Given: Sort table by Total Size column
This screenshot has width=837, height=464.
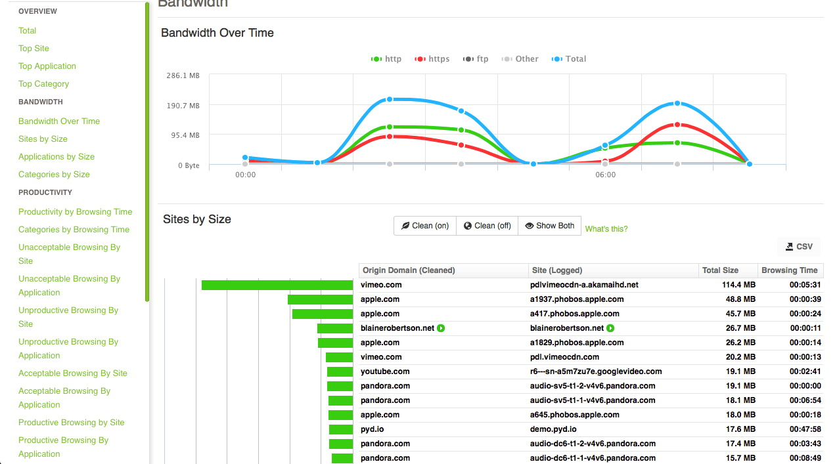Looking at the screenshot, I should (x=728, y=270).
